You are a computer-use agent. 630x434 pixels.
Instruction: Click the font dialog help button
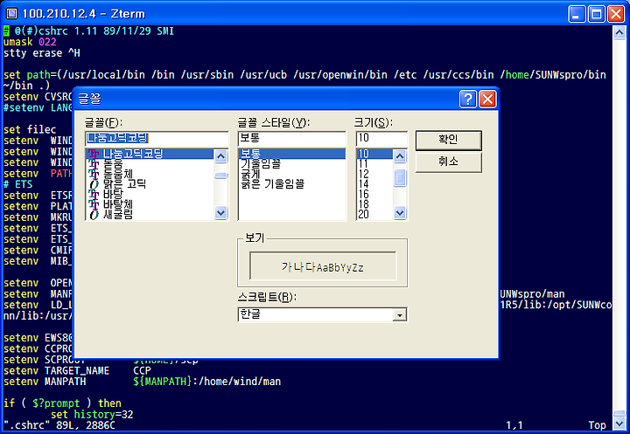[x=467, y=99]
